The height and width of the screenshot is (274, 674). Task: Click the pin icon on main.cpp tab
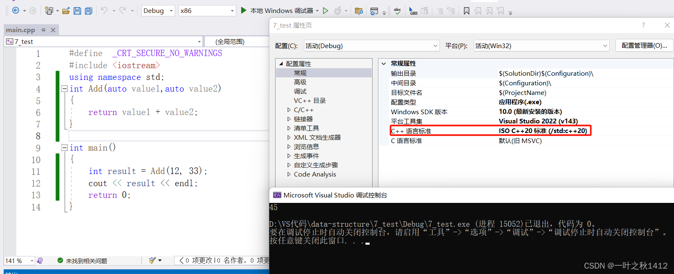(43, 30)
